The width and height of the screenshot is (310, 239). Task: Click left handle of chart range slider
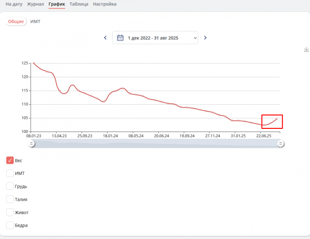(x=31, y=143)
